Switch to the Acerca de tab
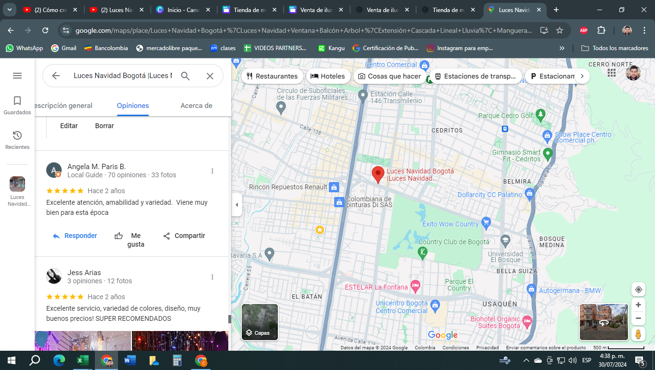Image resolution: width=655 pixels, height=370 pixels. click(196, 106)
